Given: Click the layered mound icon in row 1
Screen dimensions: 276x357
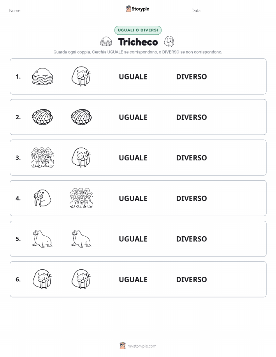Looking at the screenshot, I should click(42, 76).
